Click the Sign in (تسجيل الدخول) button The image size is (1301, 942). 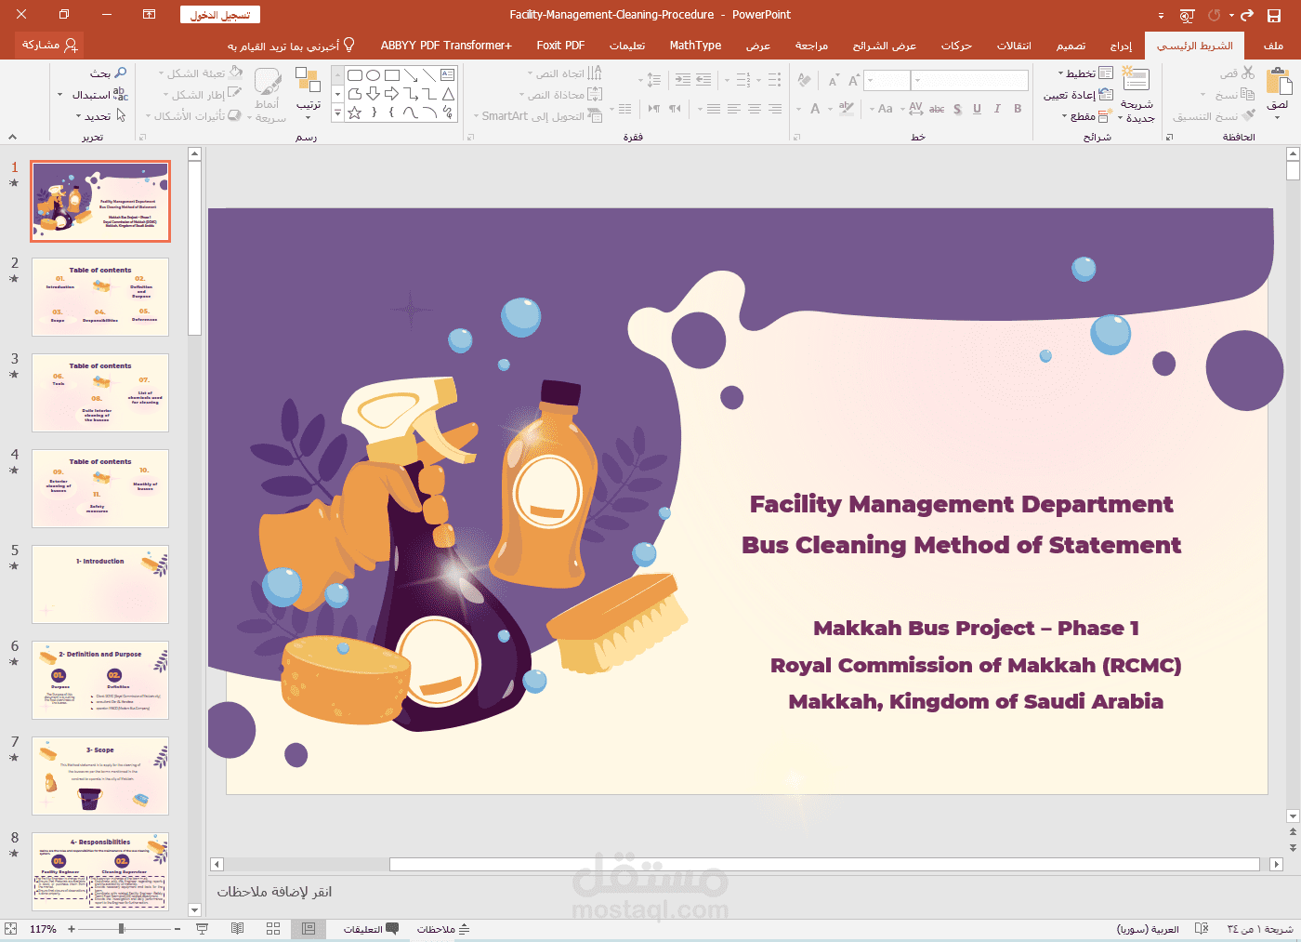[219, 15]
